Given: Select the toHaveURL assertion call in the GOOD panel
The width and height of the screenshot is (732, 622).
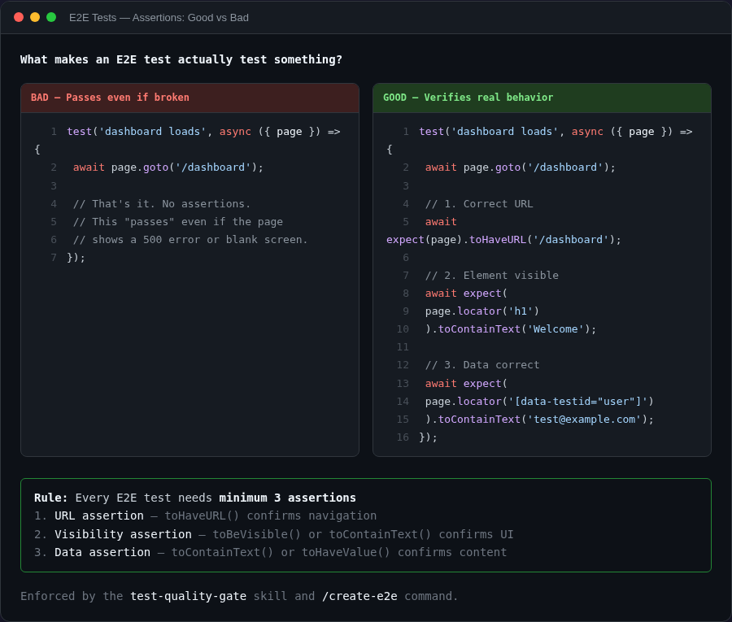Looking at the screenshot, I should [506, 239].
